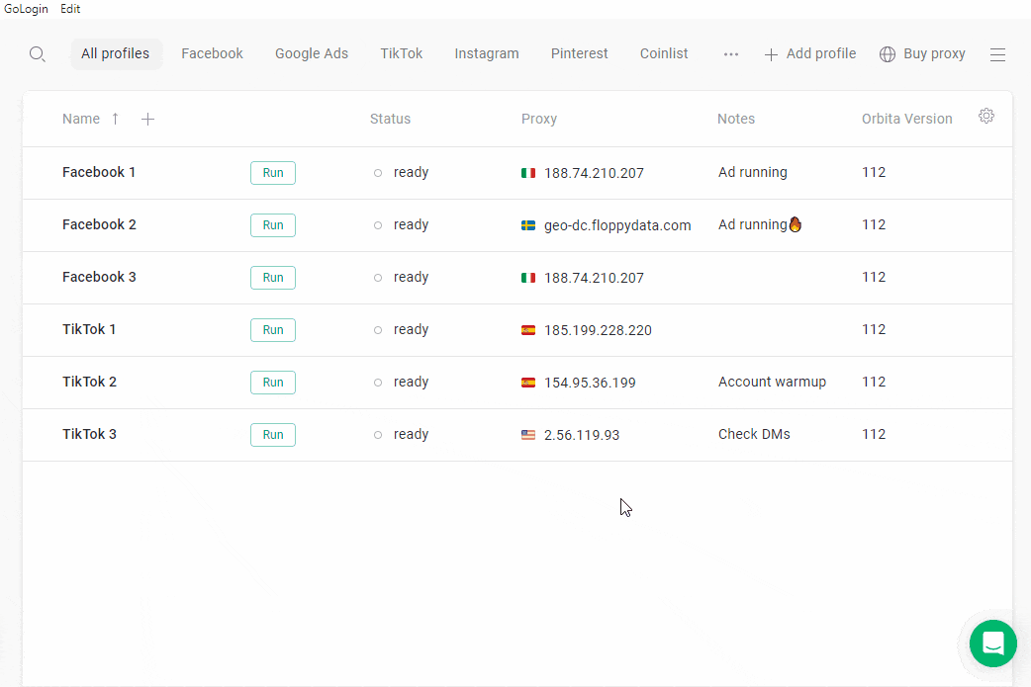Click the Check DMs note
This screenshot has width=1031, height=687.
click(x=754, y=434)
